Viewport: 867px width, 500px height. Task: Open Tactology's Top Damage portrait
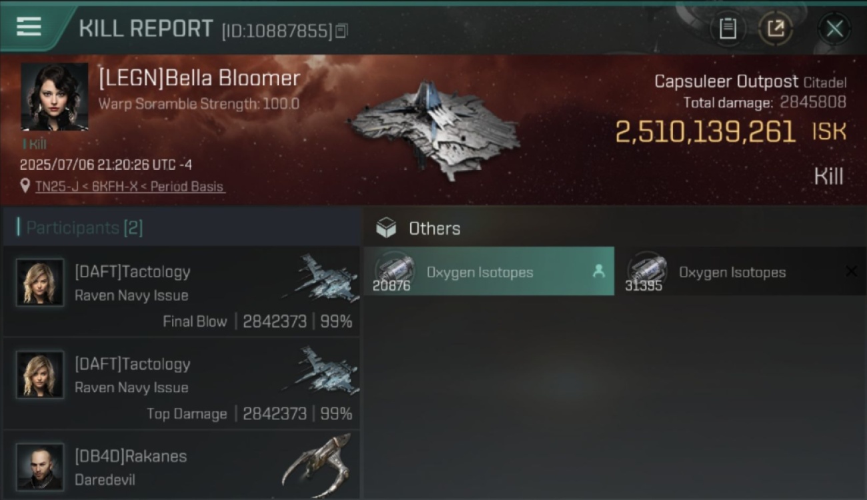coord(40,375)
